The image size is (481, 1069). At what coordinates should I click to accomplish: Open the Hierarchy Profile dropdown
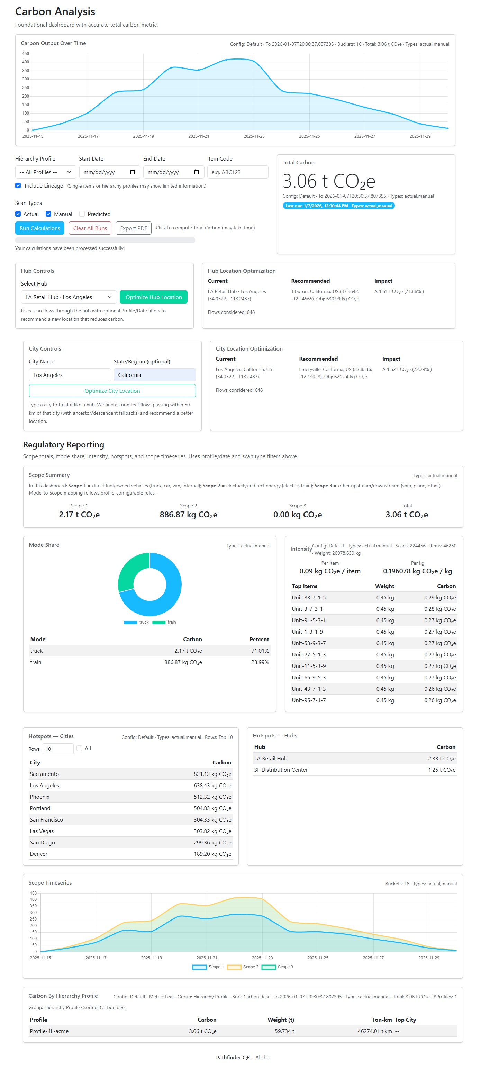pos(45,172)
